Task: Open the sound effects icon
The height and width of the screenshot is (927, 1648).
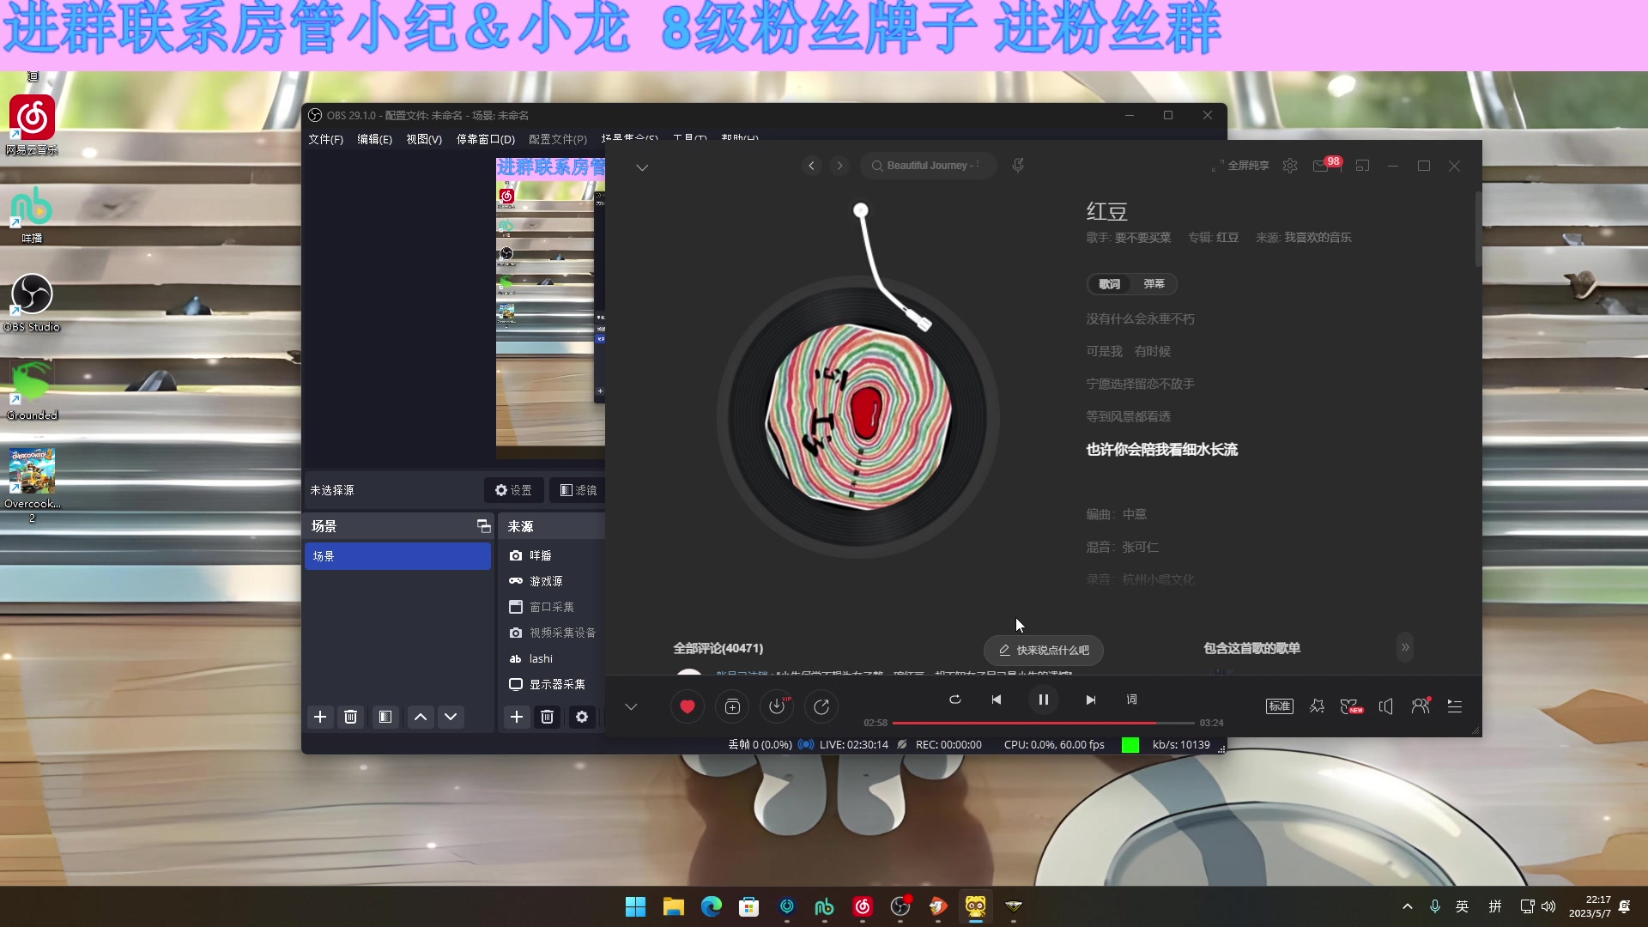Action: (1317, 706)
